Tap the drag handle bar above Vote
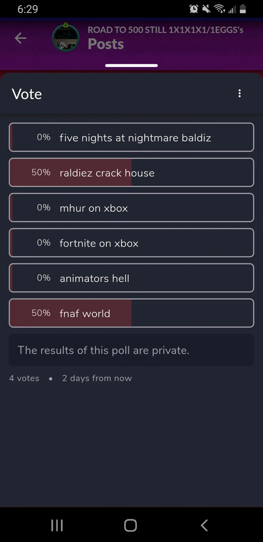Screen dimensions: 263x542 [131, 65]
